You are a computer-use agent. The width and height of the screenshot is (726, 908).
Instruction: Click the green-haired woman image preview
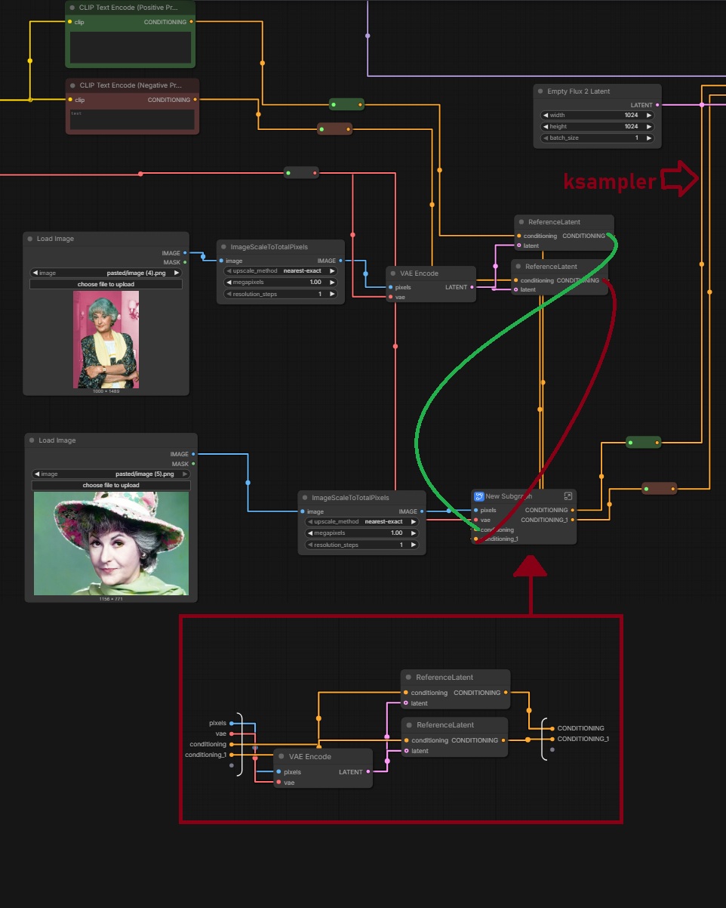(x=106, y=340)
